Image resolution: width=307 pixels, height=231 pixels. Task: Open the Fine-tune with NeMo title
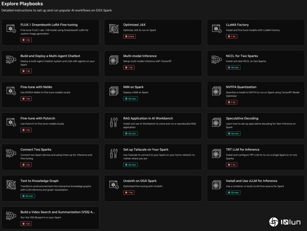pos(36,87)
